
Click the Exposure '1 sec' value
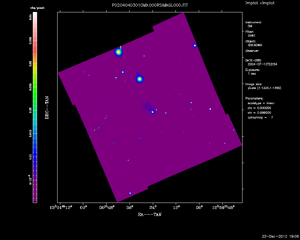[x=252, y=74]
